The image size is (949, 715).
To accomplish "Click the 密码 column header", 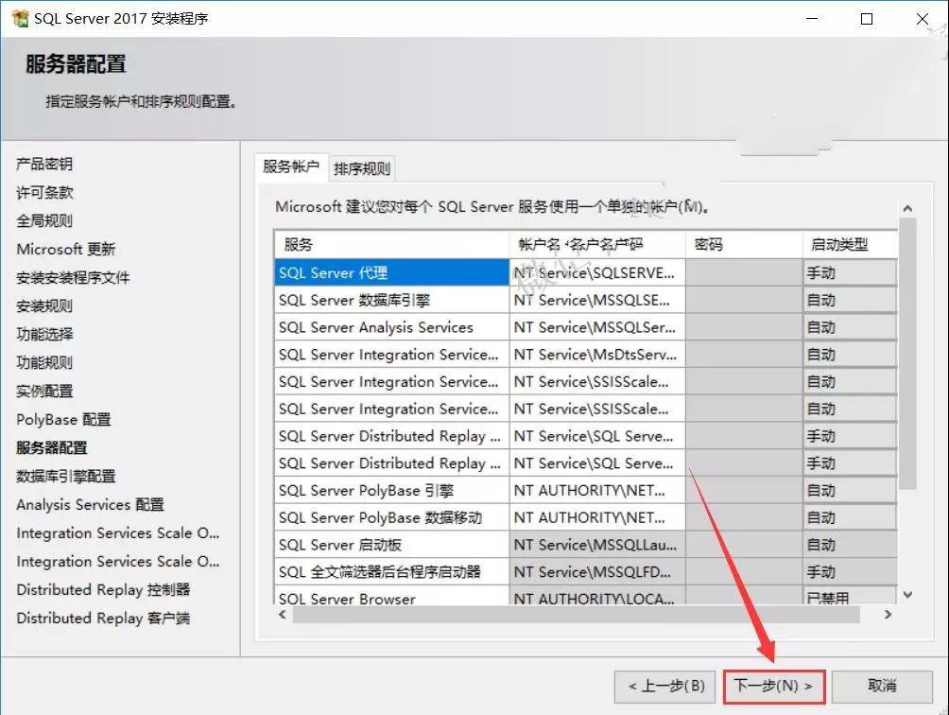I will pyautogui.click(x=744, y=245).
